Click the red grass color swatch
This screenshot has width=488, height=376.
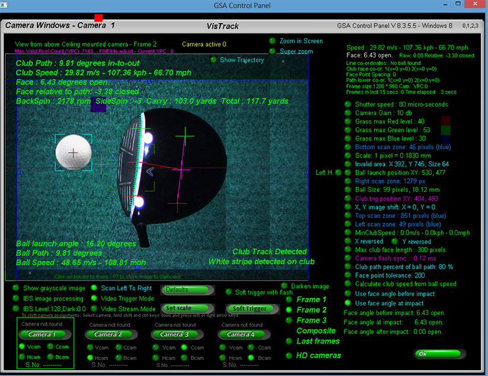[446, 121]
